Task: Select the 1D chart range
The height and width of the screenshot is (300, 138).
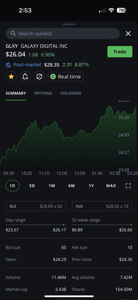Action: 13,186
